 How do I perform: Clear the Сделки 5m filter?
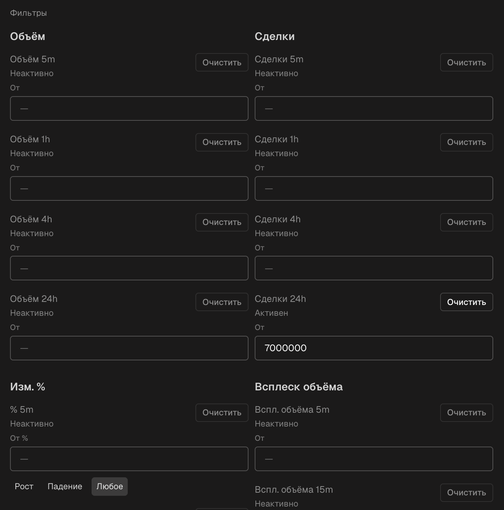coord(467,62)
